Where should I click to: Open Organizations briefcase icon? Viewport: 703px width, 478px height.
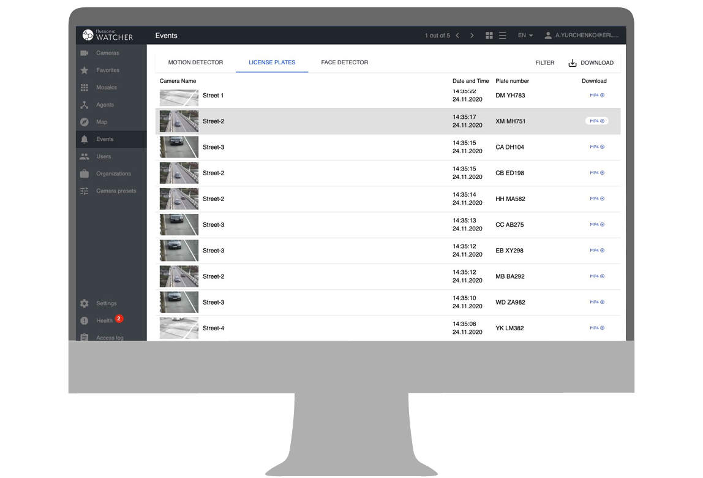point(85,173)
